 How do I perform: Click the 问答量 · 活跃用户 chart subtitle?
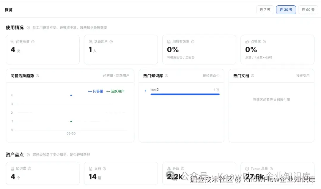coord(116,76)
